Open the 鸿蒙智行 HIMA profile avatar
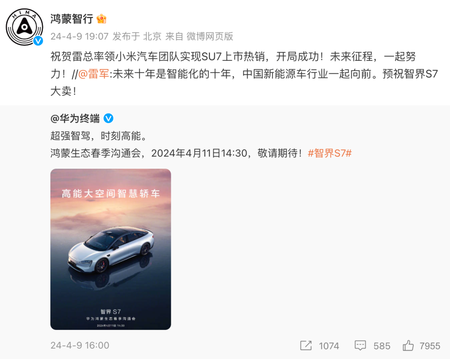 pyautogui.click(x=25, y=27)
